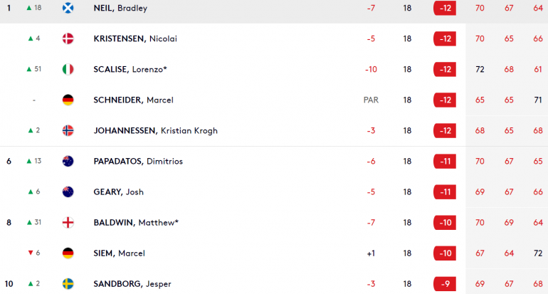Click Scalise's third round score 61
548x294 pixels.
pos(538,69)
